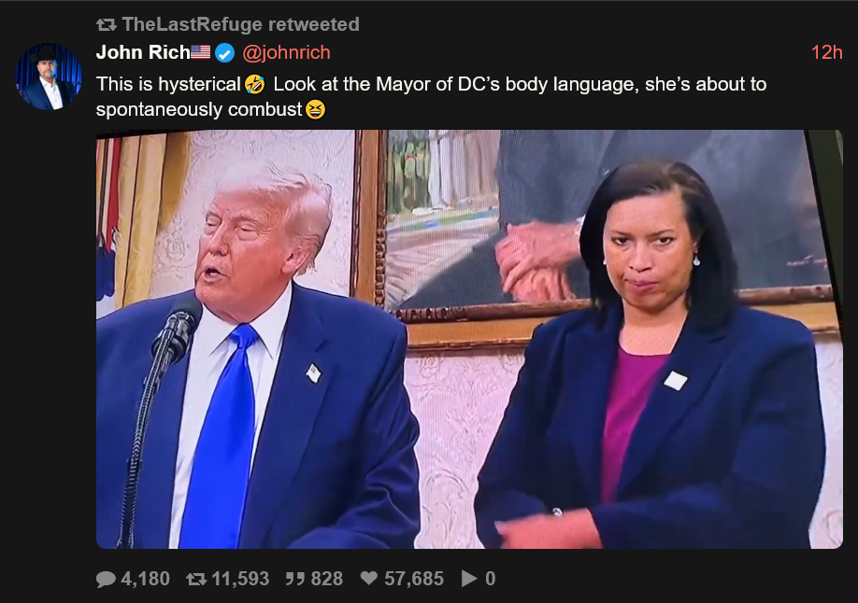Click the comment bubble reply icon
This screenshot has width=858, height=603.
[x=107, y=579]
